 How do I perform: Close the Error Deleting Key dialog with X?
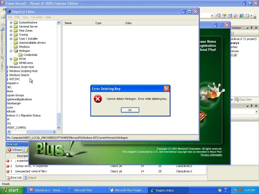[166, 89]
